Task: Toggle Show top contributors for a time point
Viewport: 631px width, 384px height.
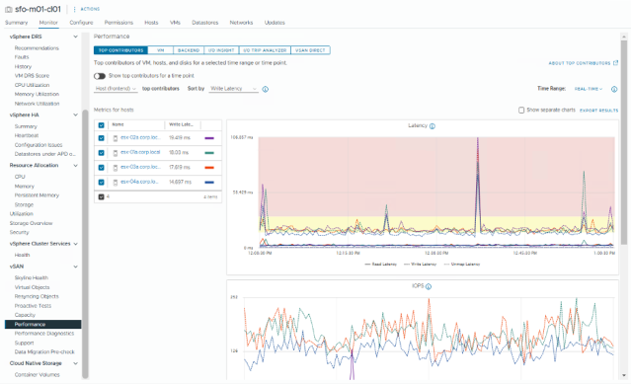Action: coord(100,76)
